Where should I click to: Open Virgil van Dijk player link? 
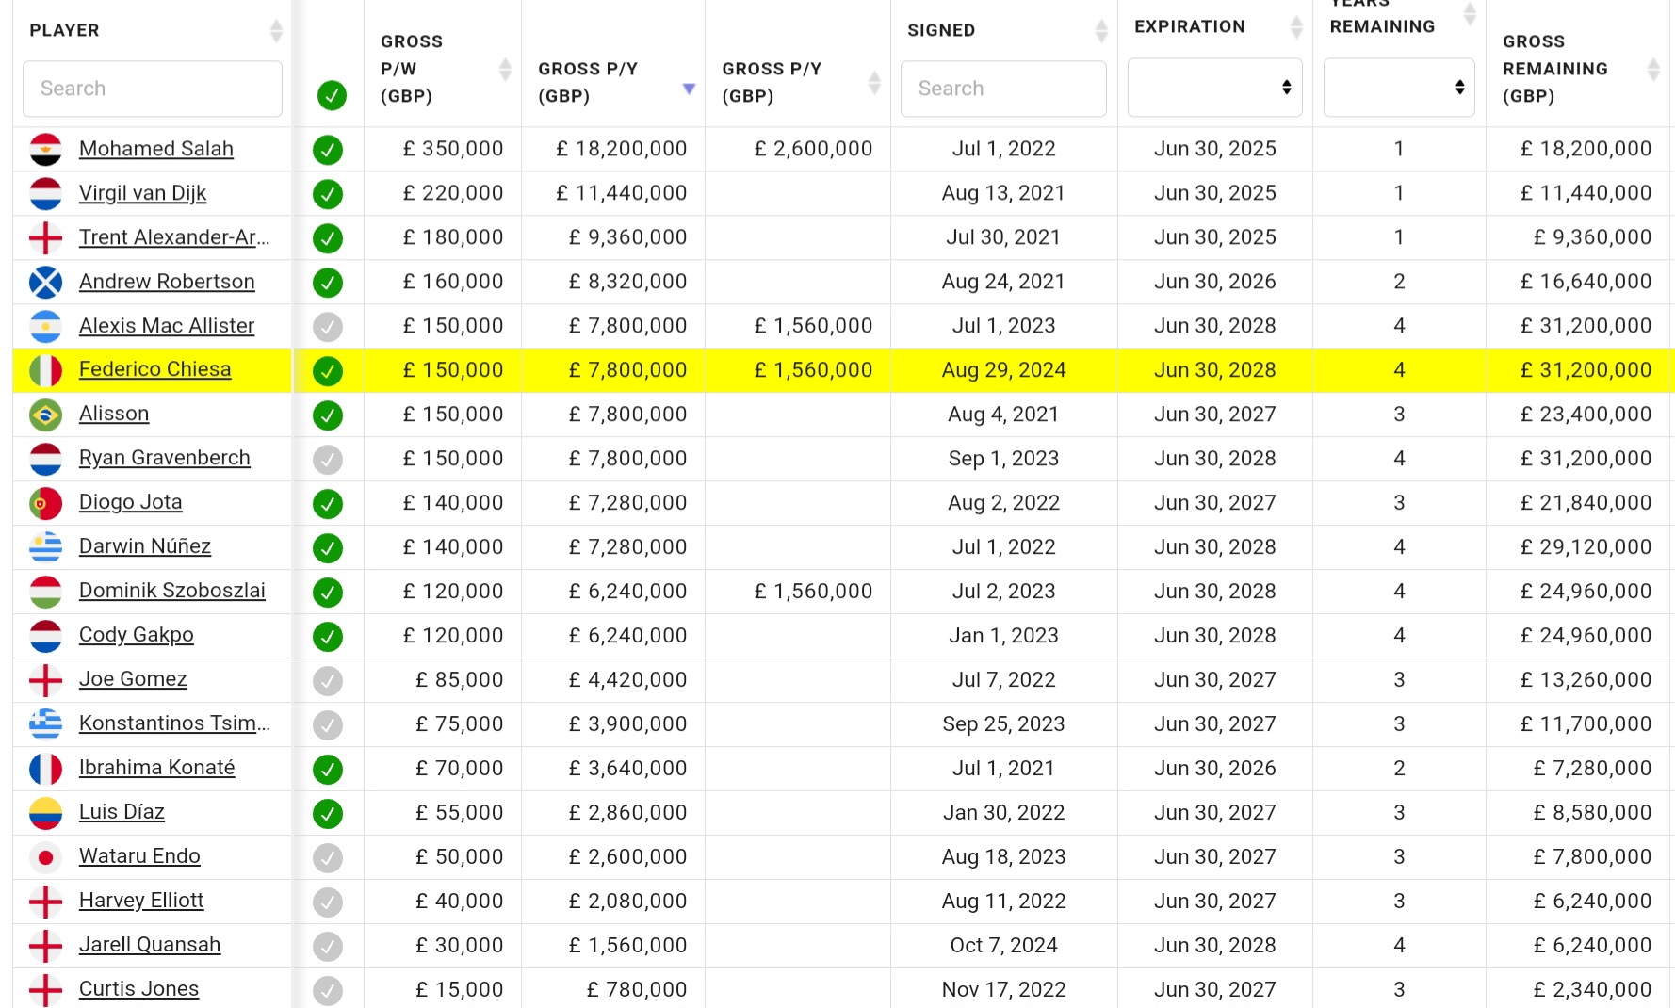coord(142,193)
